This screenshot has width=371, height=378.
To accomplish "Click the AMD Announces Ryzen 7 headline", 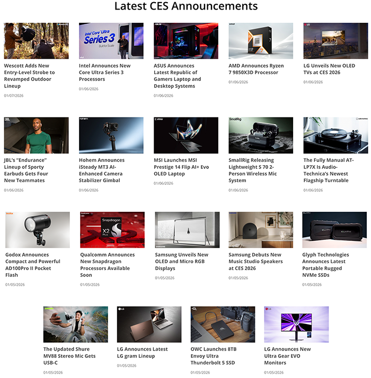I will pyautogui.click(x=256, y=69).
